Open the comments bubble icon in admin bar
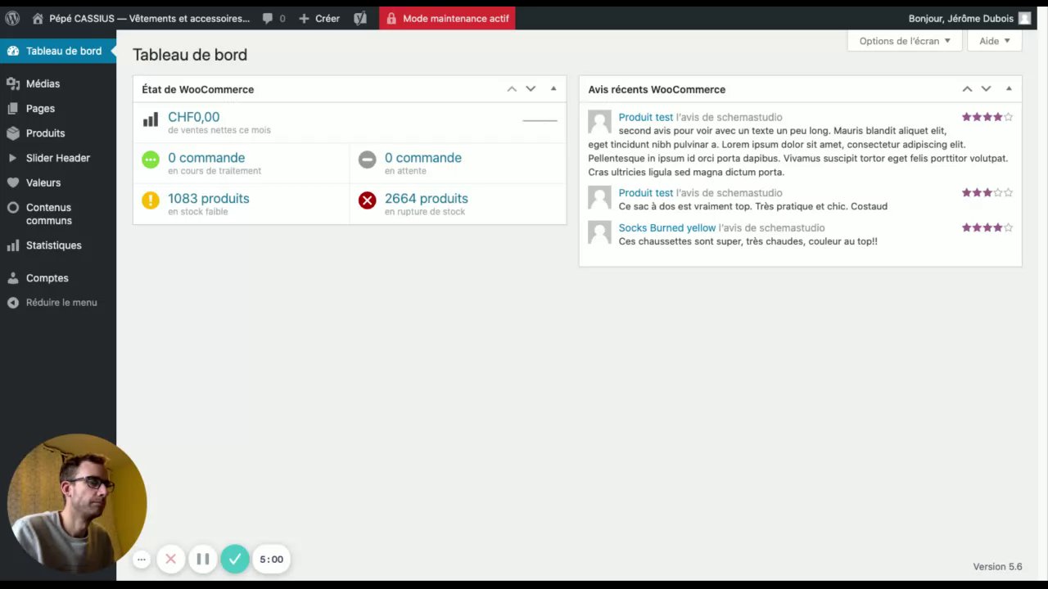 point(268,18)
